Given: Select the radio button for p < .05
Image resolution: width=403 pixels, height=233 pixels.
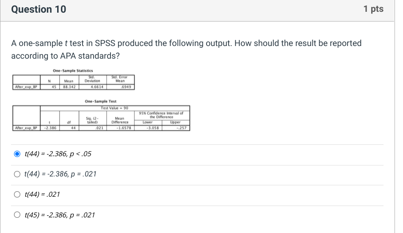Looking at the screenshot, I should pyautogui.click(x=17, y=154).
